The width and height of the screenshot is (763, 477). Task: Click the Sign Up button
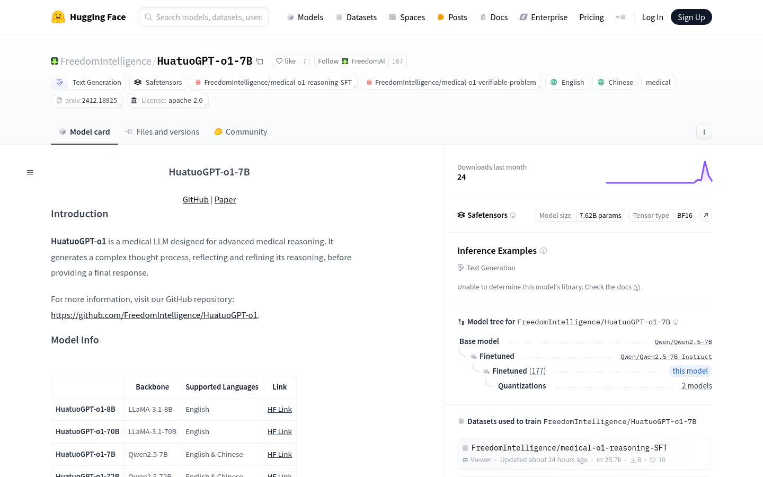click(691, 17)
